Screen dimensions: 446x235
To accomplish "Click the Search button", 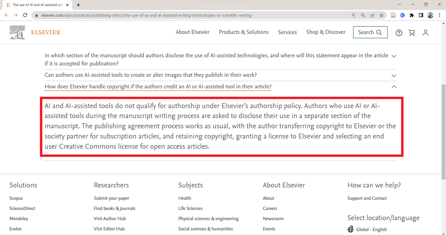I will tap(370, 32).
